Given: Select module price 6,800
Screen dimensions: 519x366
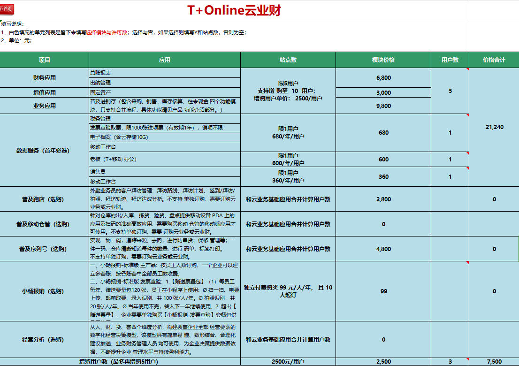Looking at the screenshot, I should click(x=383, y=78).
